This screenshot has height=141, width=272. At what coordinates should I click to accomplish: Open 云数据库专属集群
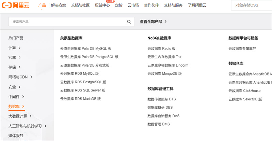tap(242, 49)
